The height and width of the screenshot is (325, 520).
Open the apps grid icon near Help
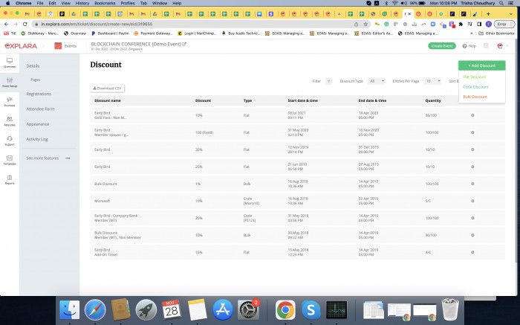(486, 46)
